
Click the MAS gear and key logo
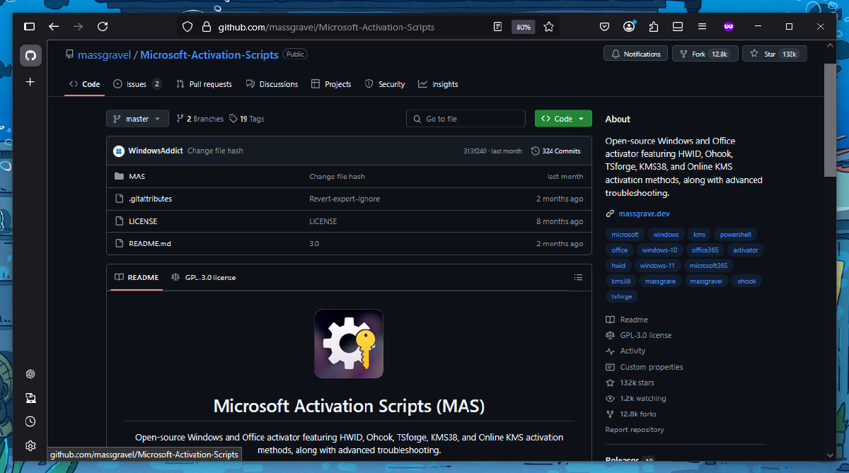pos(349,344)
